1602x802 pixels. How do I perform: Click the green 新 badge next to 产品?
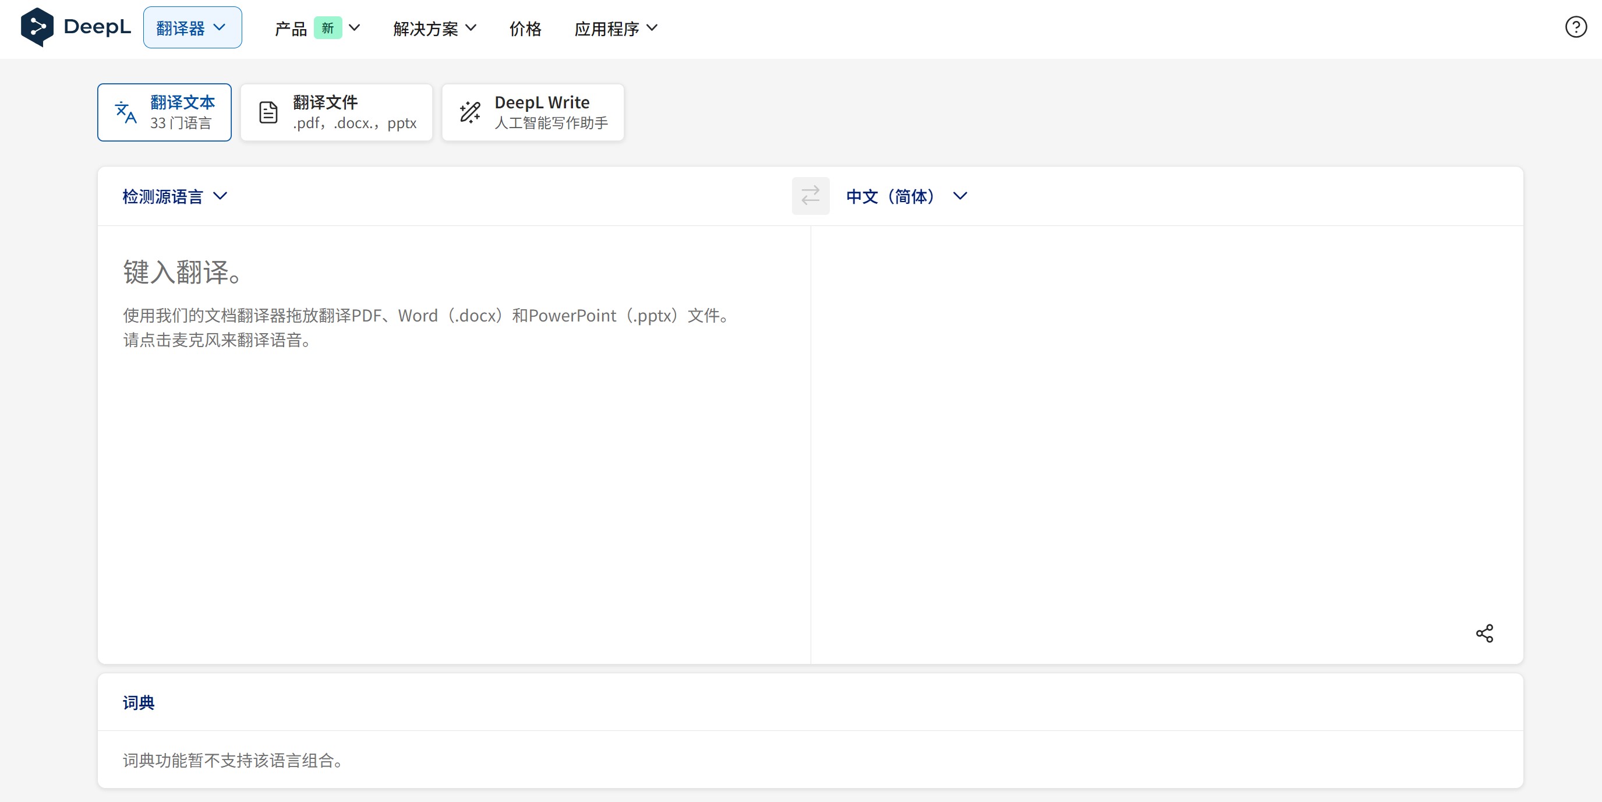(328, 28)
